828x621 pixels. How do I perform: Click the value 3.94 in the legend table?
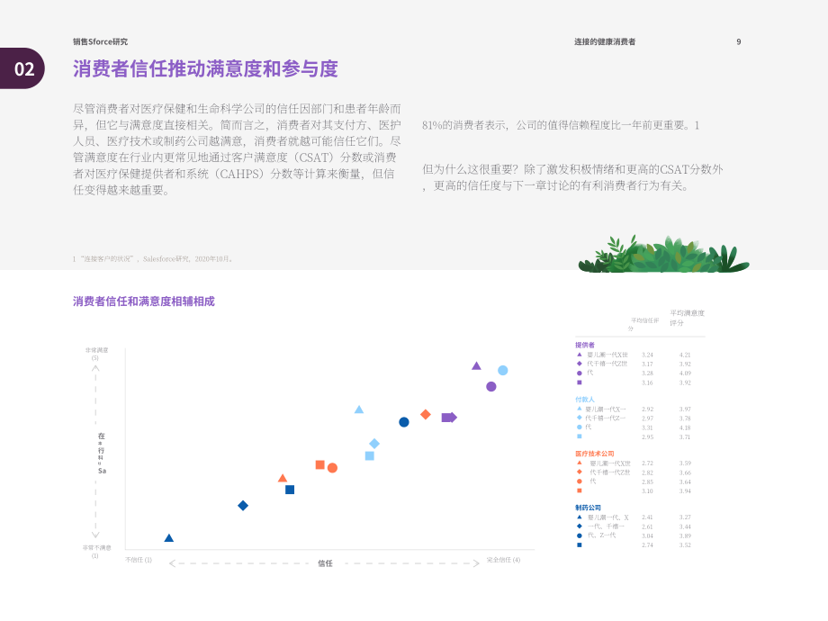tap(685, 491)
